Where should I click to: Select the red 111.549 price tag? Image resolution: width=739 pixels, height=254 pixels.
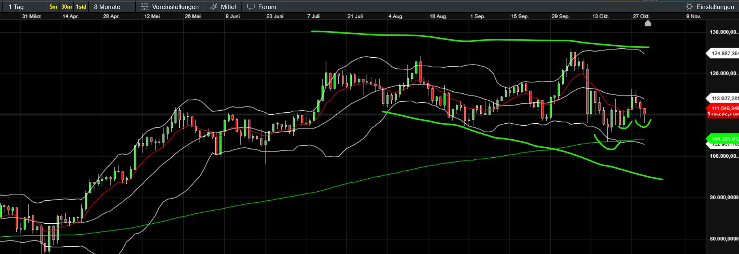(724, 108)
